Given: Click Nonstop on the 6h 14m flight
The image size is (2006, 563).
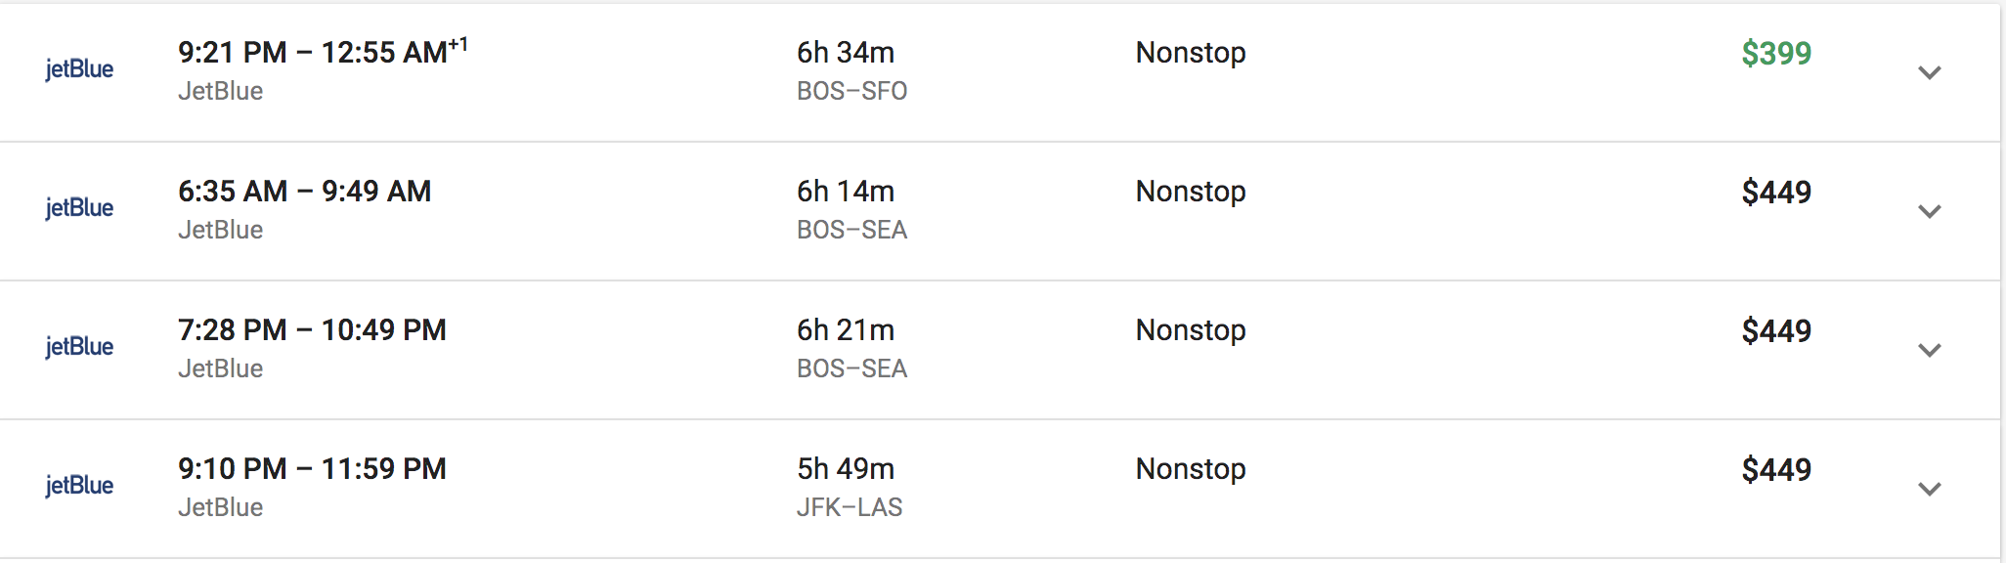Looking at the screenshot, I should coord(1191,191).
